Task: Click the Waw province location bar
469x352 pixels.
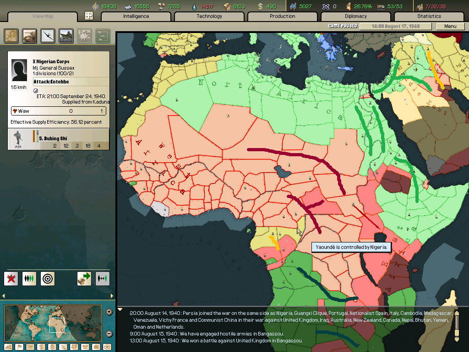Action: click(59, 111)
